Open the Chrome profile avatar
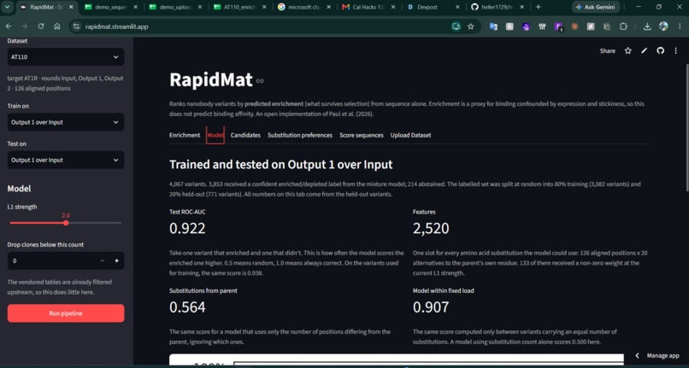689x368 pixels. pyautogui.click(x=663, y=26)
